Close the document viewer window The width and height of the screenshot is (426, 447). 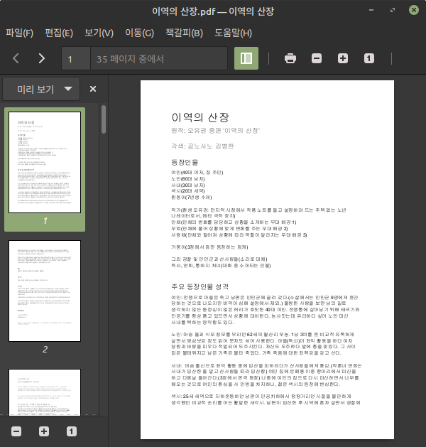point(414,10)
